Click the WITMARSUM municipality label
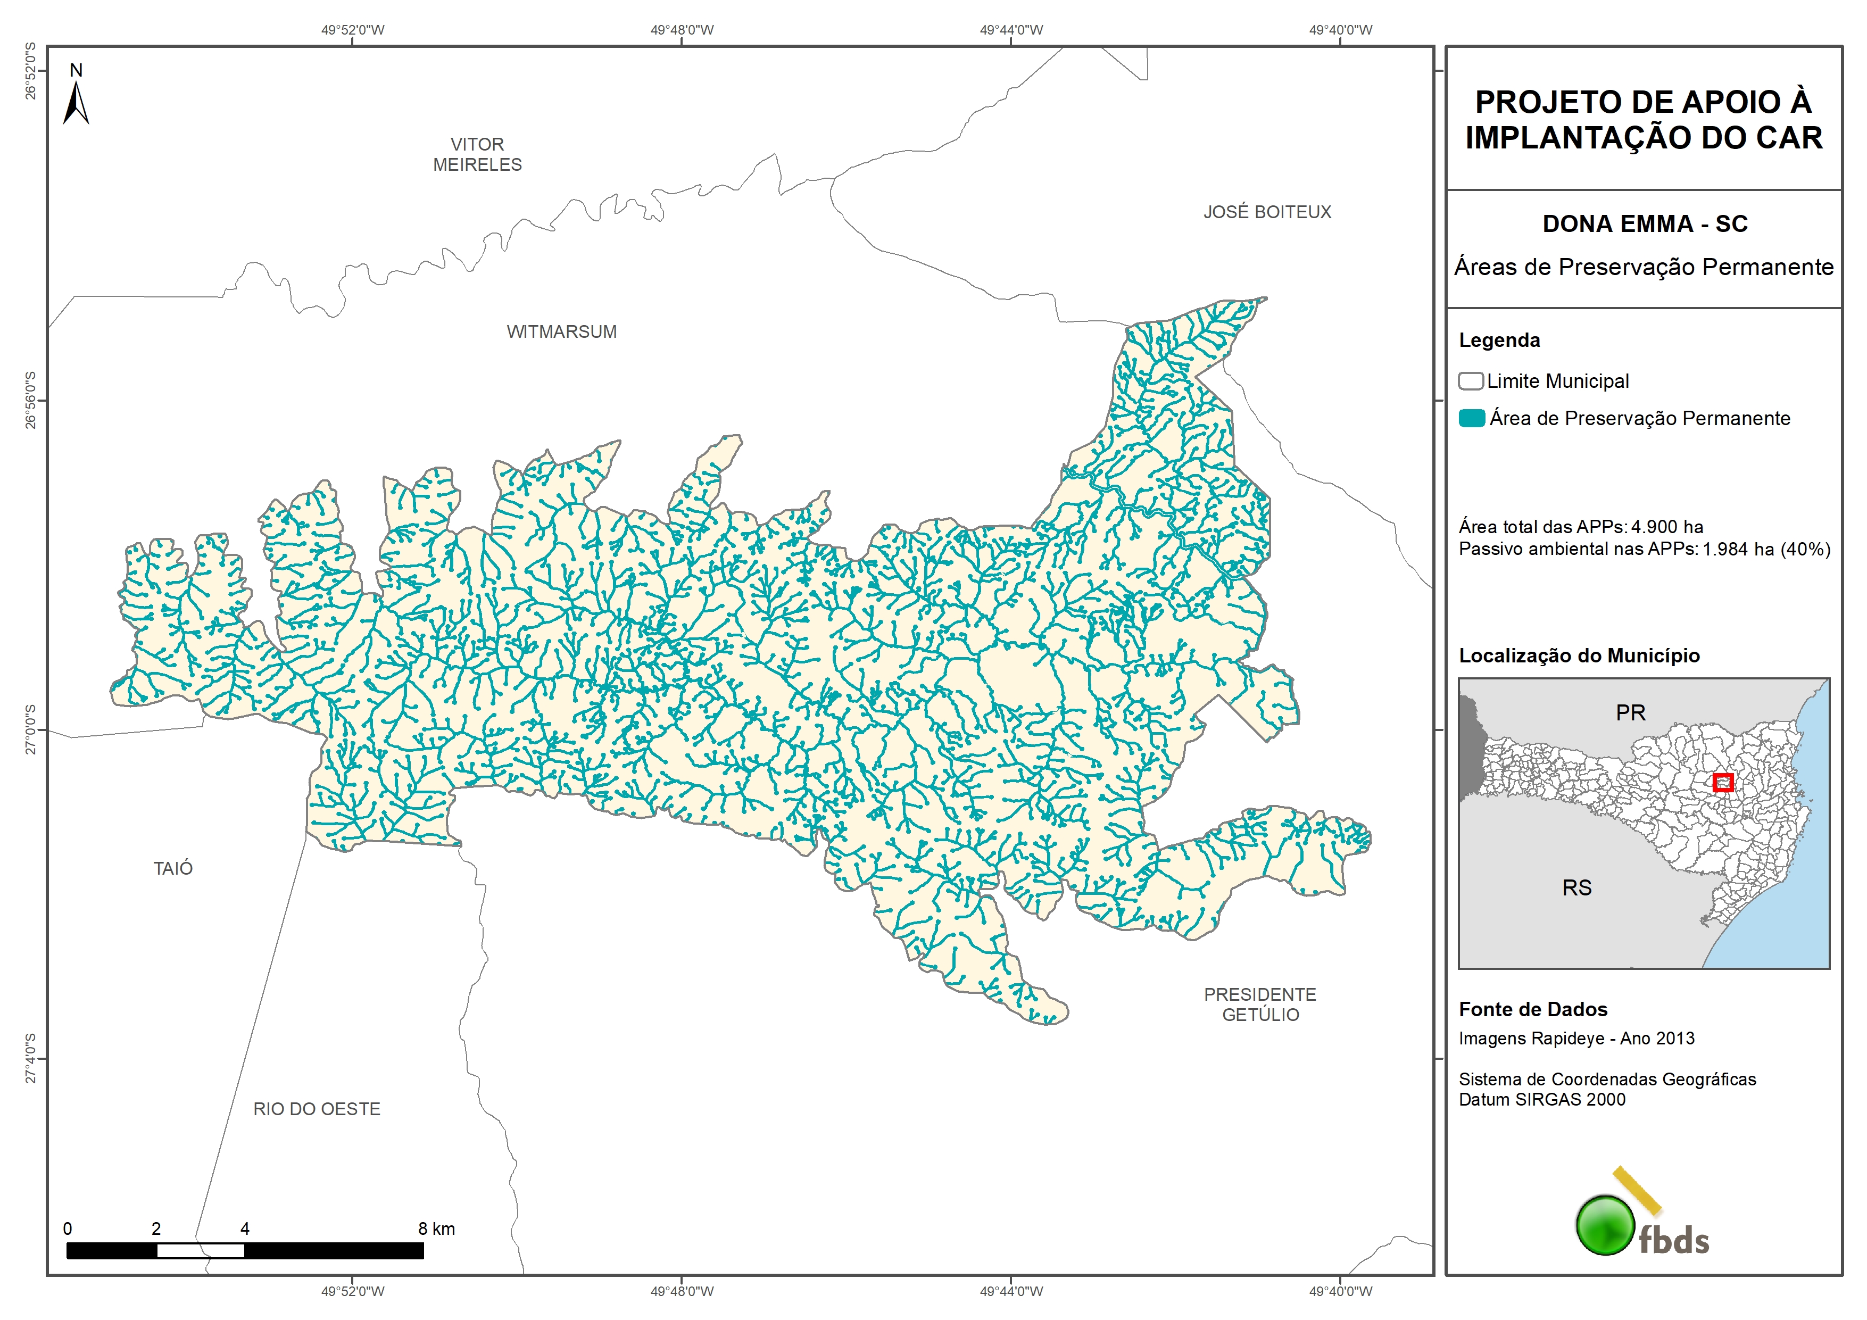 [x=561, y=332]
